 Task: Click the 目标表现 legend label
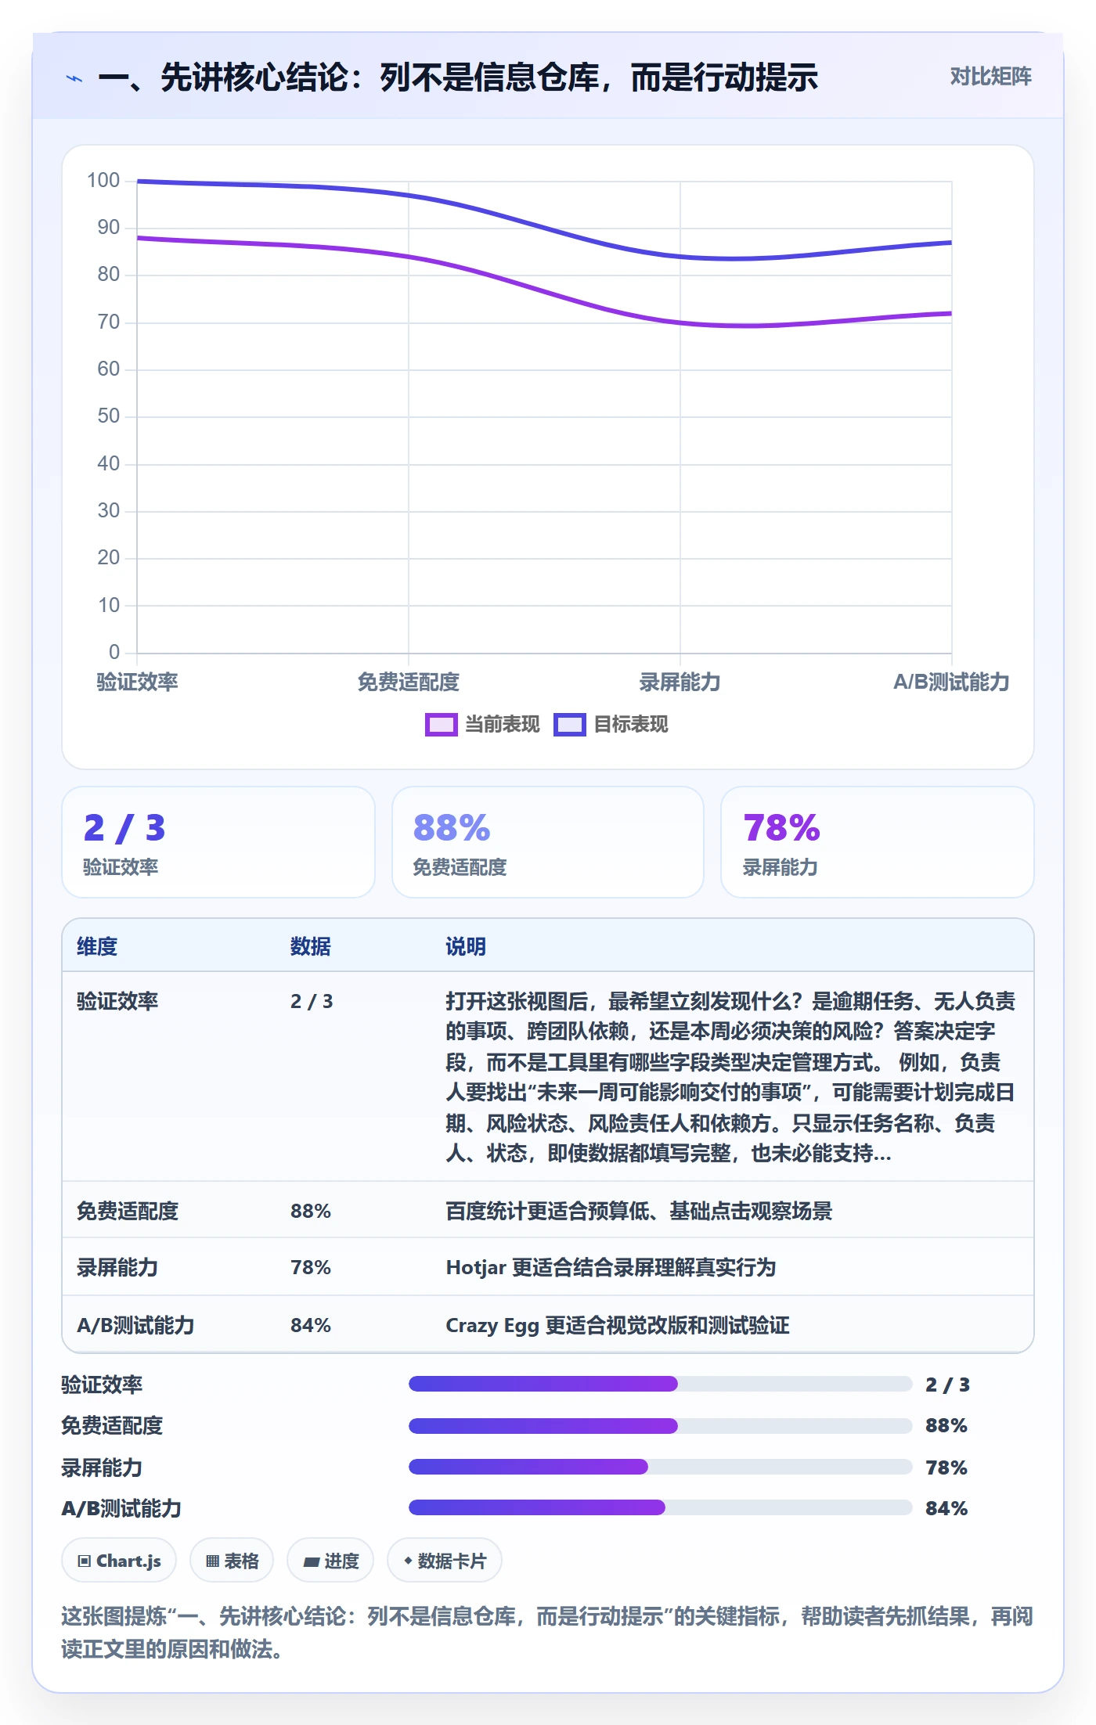[630, 725]
